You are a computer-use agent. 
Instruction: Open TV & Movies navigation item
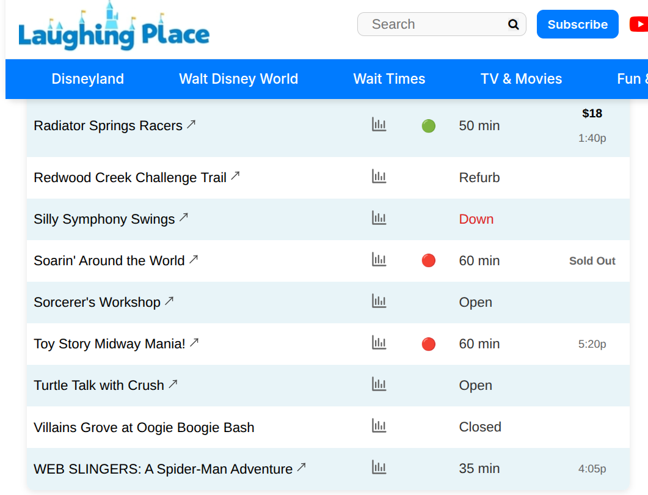click(521, 79)
